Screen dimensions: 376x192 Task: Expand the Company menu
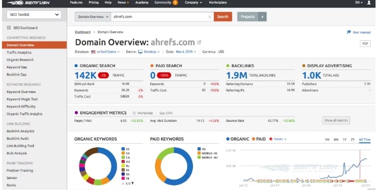click(193, 2)
